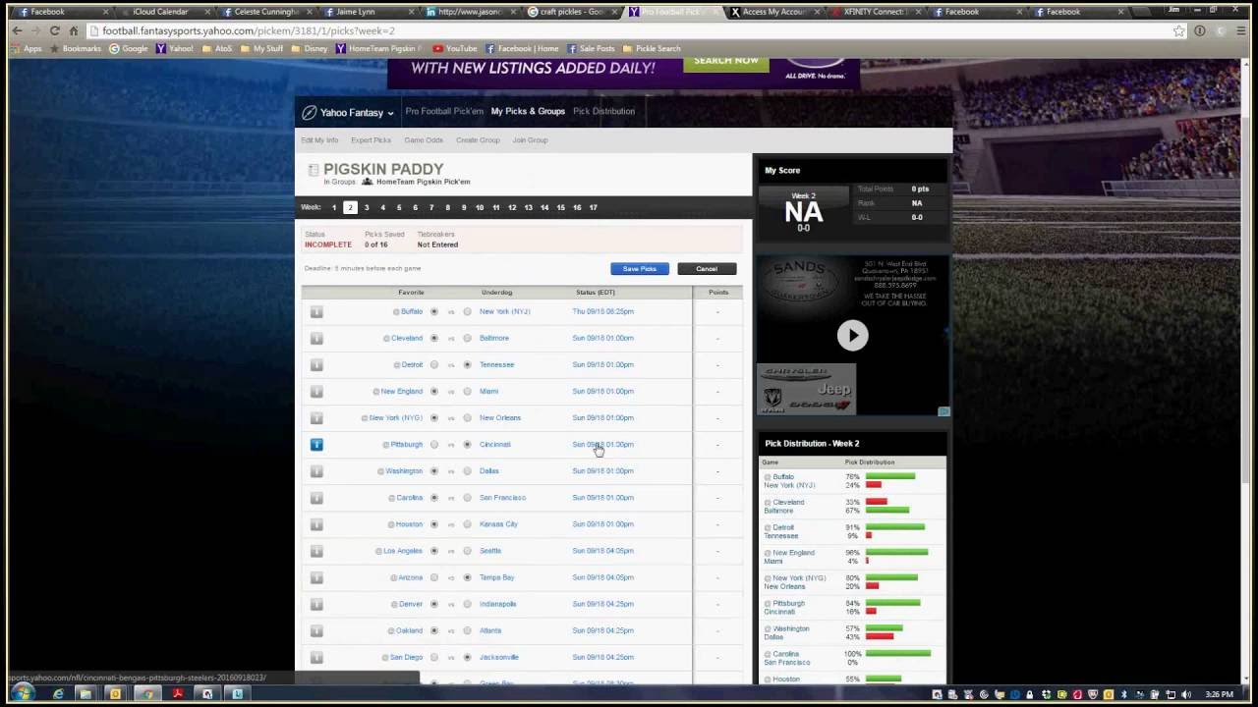The height and width of the screenshot is (707, 1258).
Task: Reload the page with refresh icon
Action: click(x=54, y=30)
